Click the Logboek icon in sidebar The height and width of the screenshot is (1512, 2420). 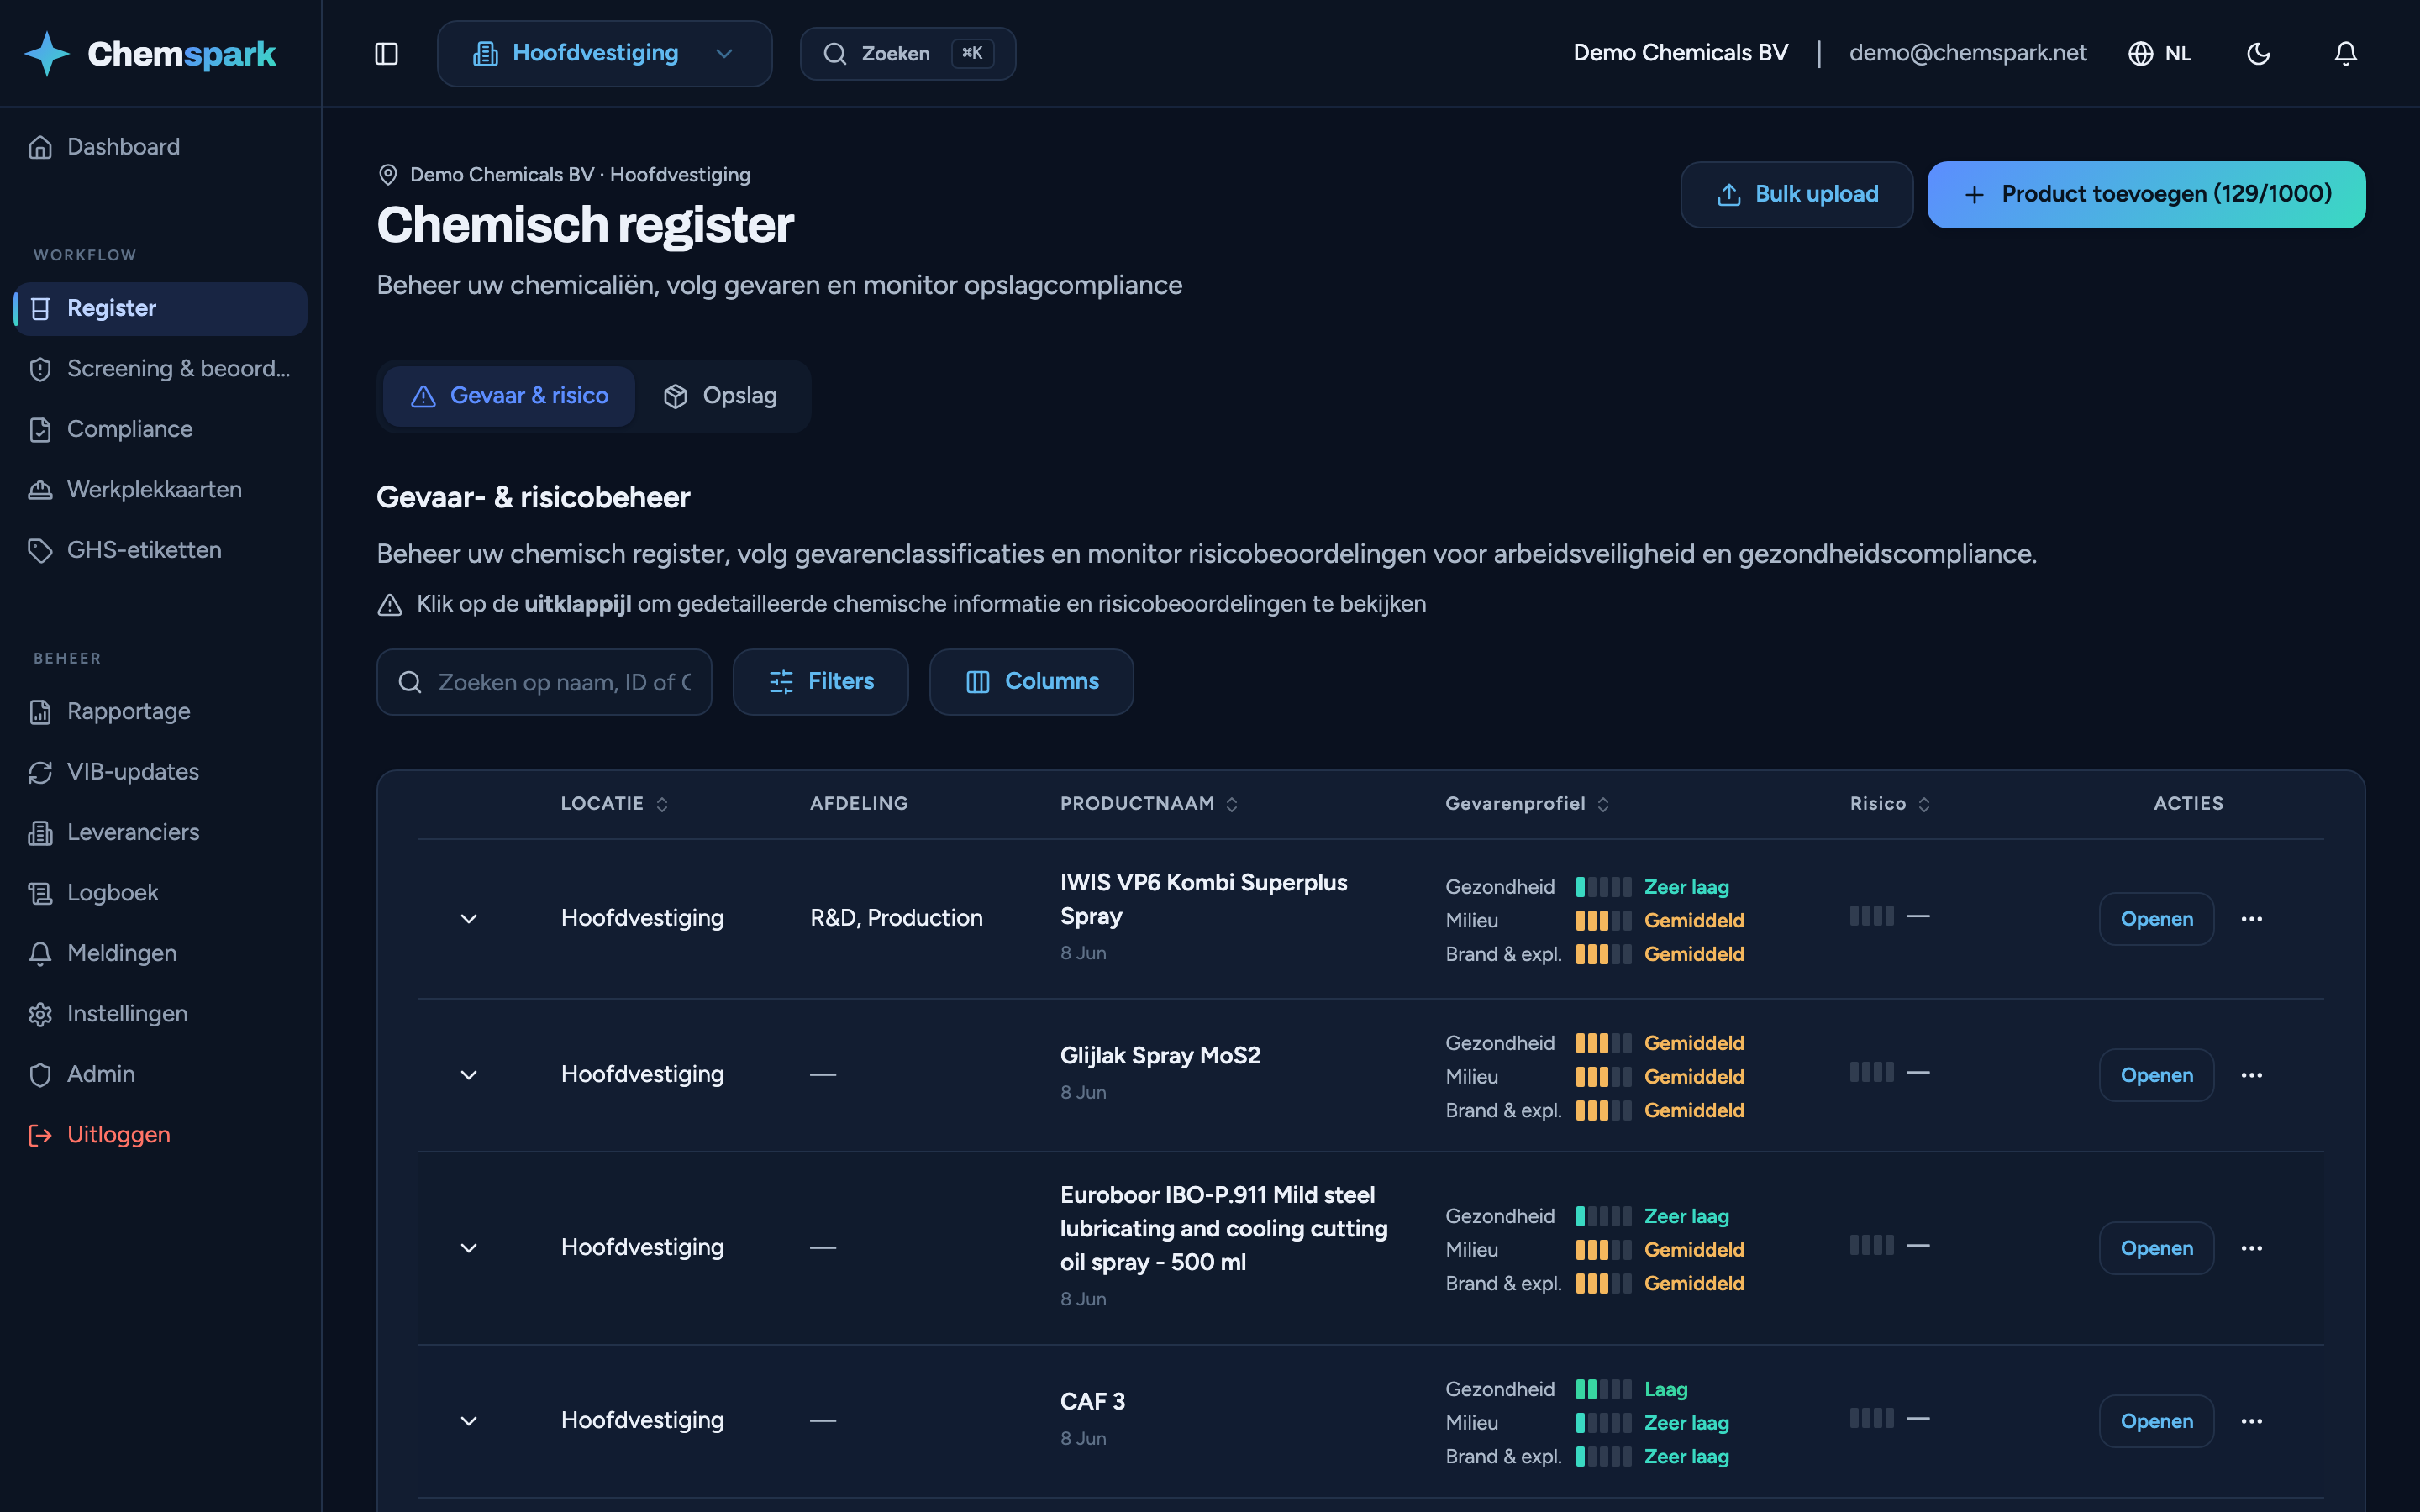click(40, 893)
